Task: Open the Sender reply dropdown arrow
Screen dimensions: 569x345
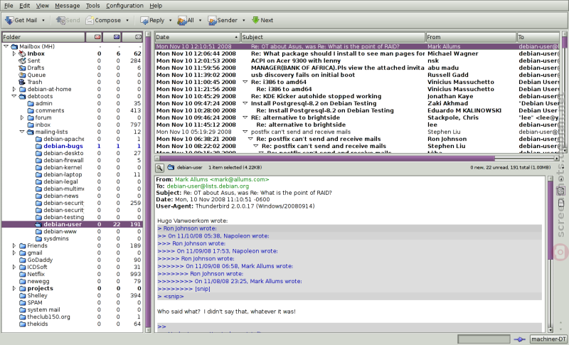Action: pos(243,21)
